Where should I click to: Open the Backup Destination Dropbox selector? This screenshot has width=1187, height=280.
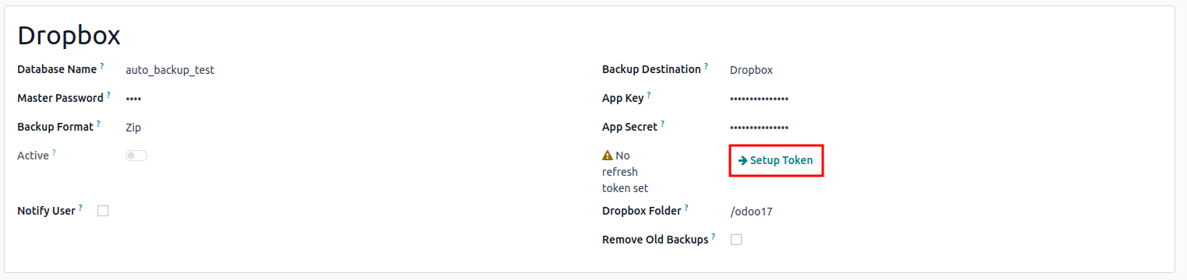pyautogui.click(x=751, y=70)
